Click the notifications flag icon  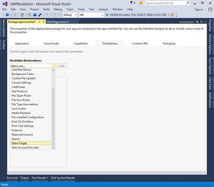tap(131, 3)
